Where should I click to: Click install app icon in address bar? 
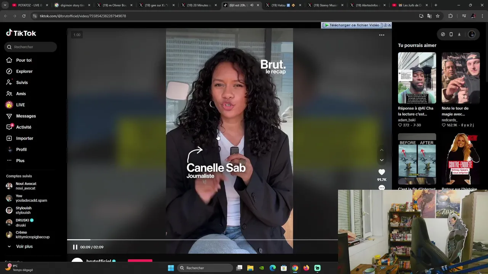[x=421, y=16]
